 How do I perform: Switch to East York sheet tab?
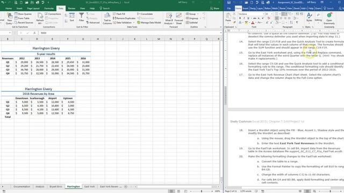pos(90,187)
